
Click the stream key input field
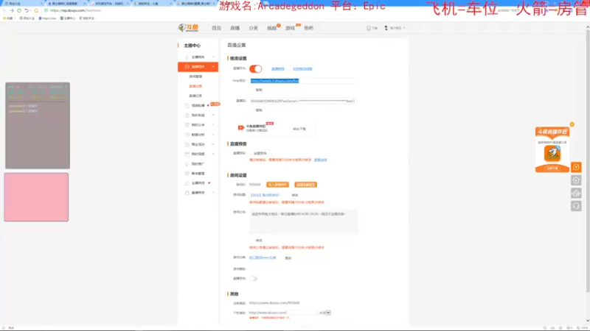tap(303, 101)
